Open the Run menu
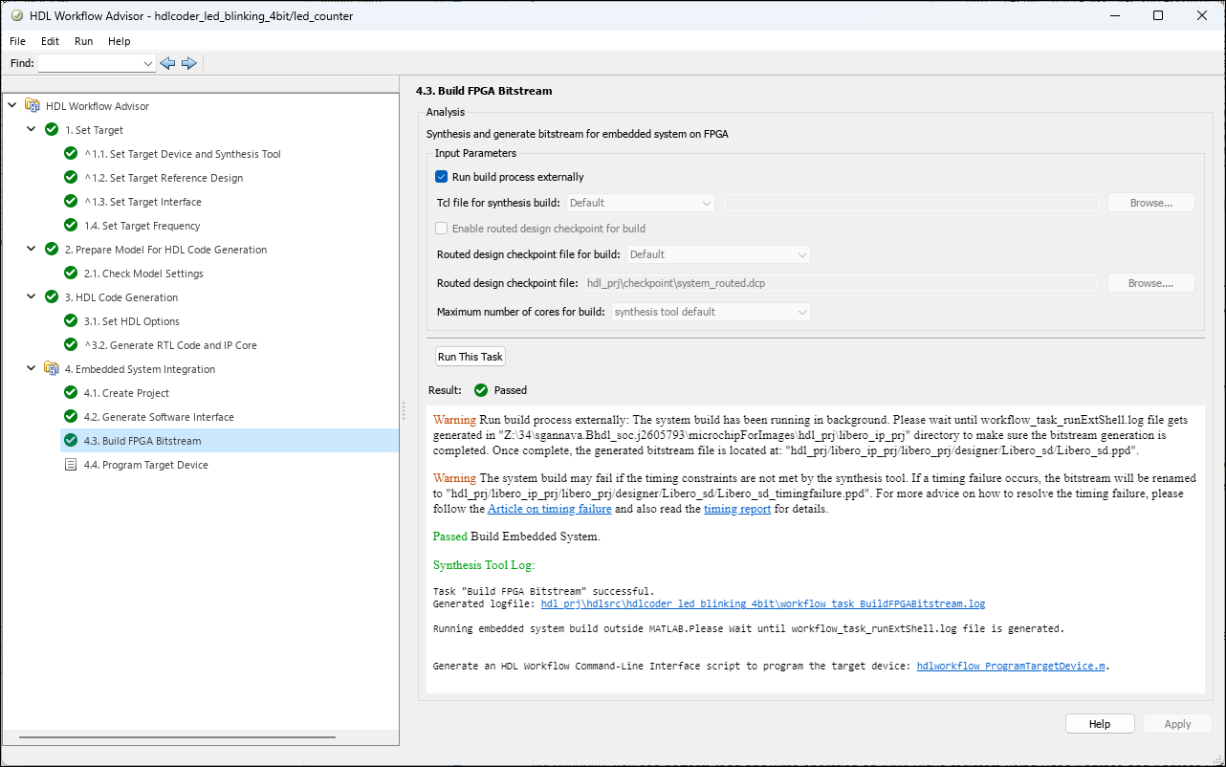The height and width of the screenshot is (767, 1226). tap(83, 41)
